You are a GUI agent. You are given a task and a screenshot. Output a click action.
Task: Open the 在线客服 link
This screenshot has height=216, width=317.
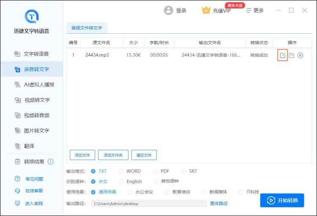[34, 191]
